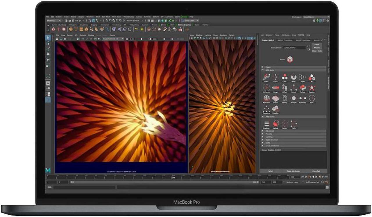
Task: Add an Audio node to MASH network
Action: tap(267, 78)
